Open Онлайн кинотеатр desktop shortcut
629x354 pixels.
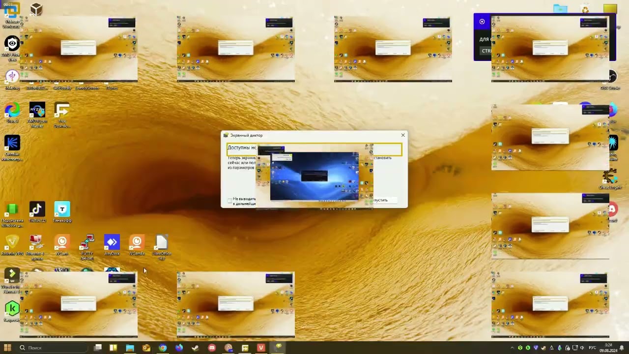(x=12, y=147)
